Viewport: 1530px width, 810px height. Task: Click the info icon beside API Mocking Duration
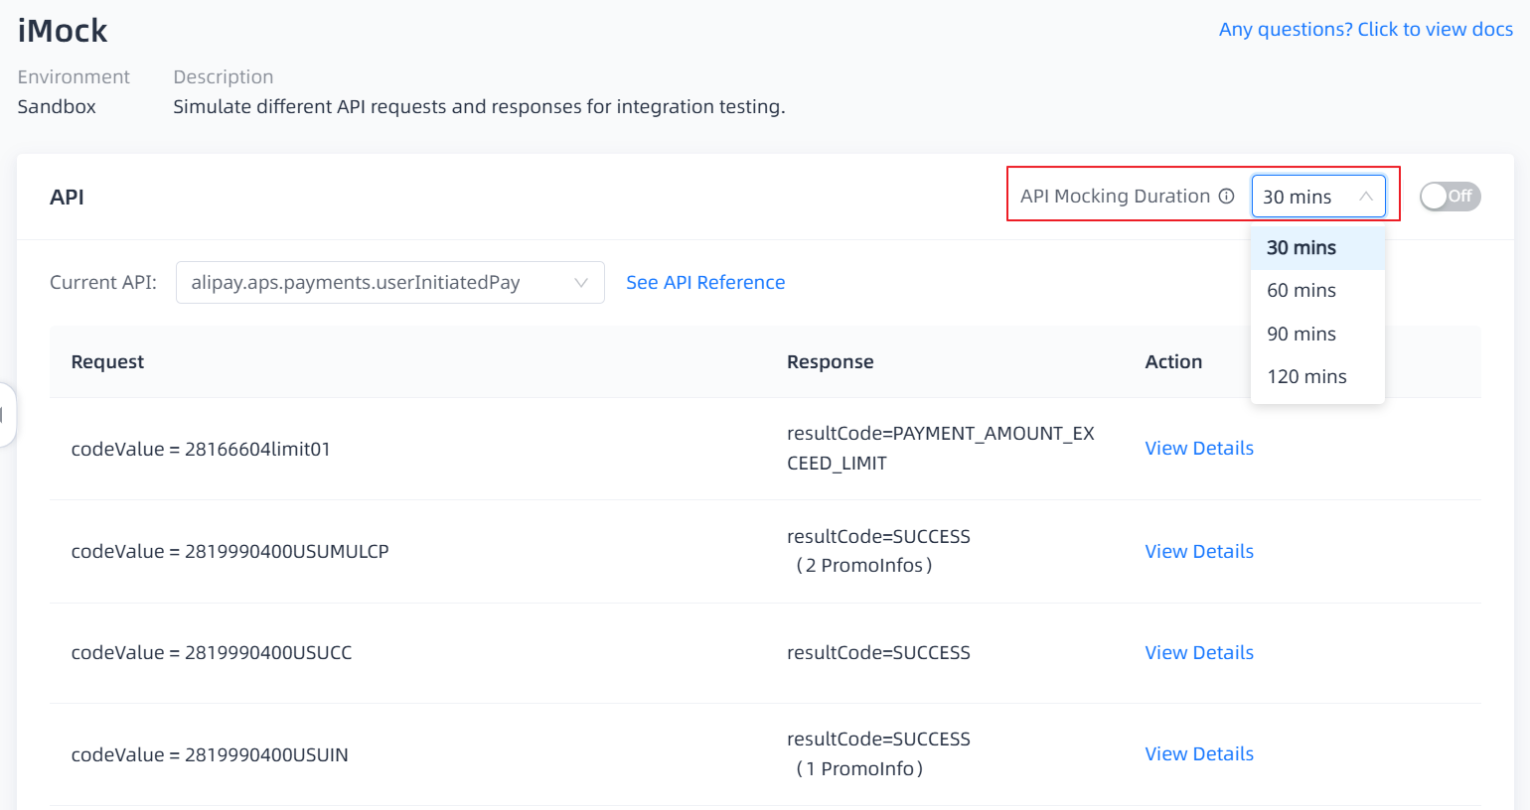pos(1227,197)
